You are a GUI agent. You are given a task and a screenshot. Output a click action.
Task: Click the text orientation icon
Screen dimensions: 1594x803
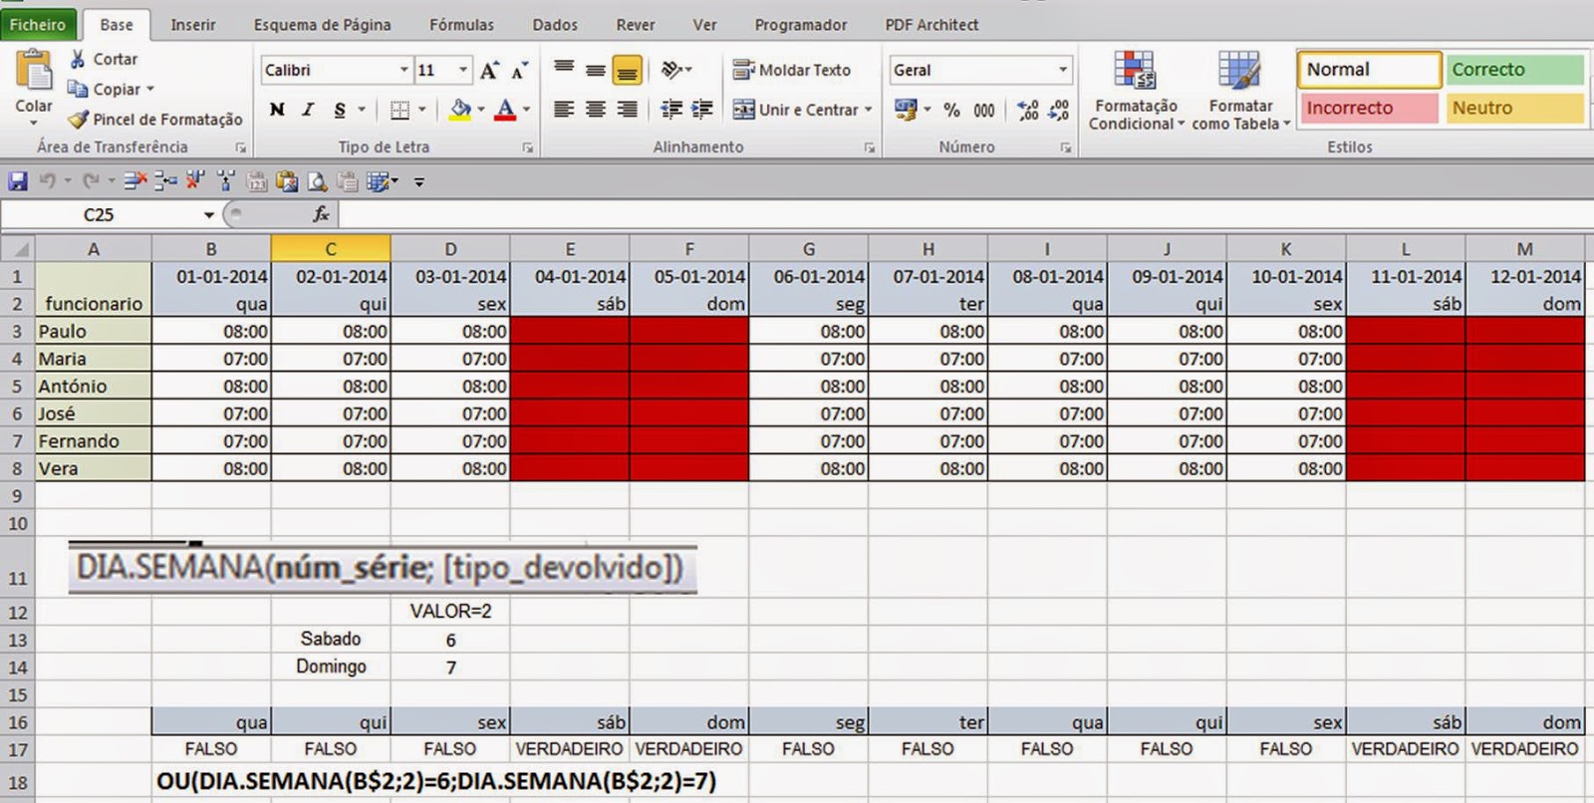672,70
